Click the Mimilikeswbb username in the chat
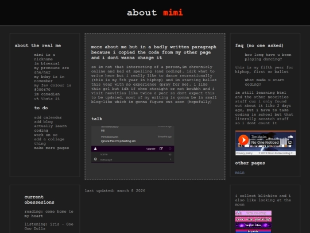This screenshot has width=310, height=233. point(110,137)
